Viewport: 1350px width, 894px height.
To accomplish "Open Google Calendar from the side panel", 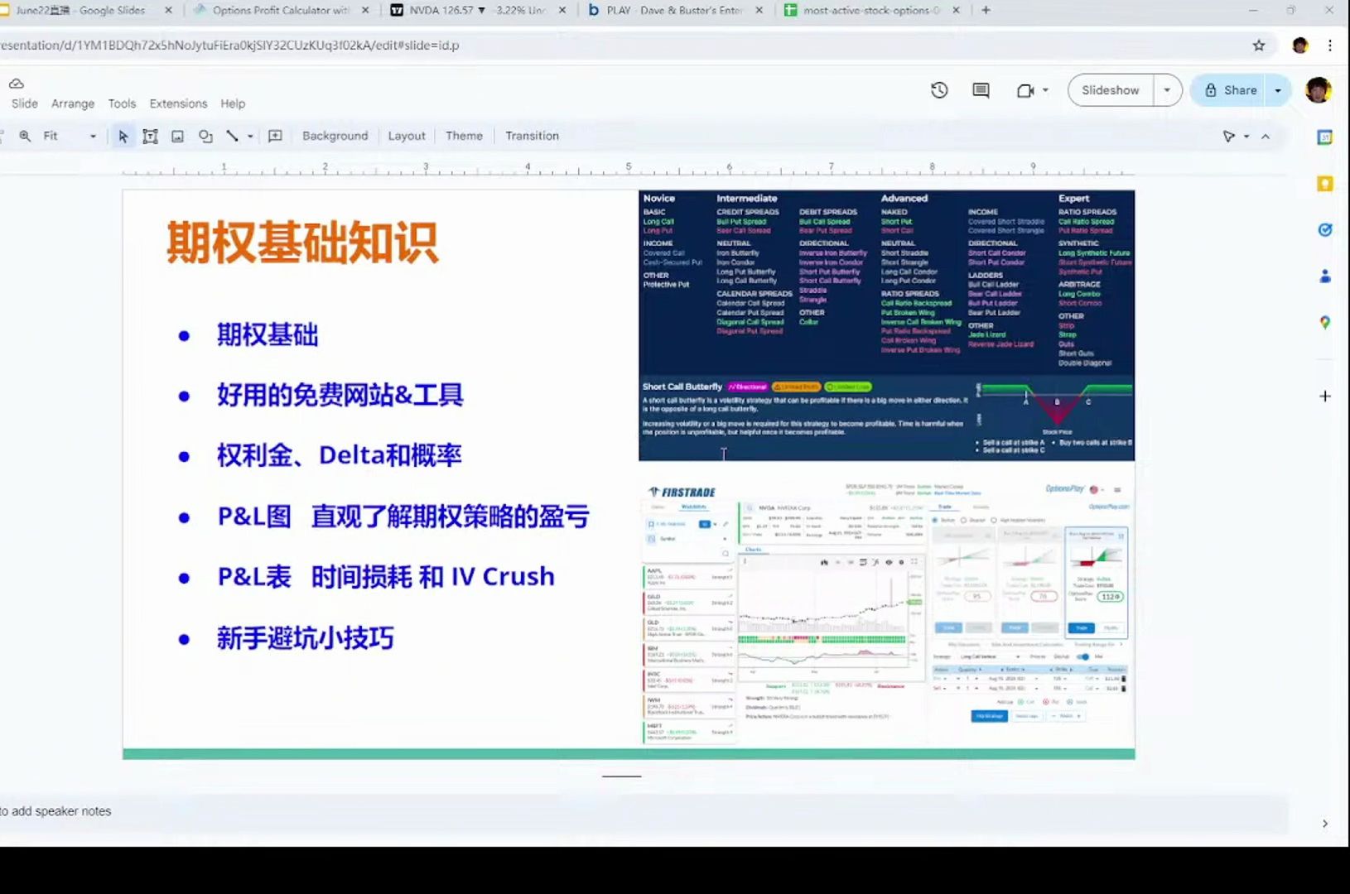I will coord(1324,137).
